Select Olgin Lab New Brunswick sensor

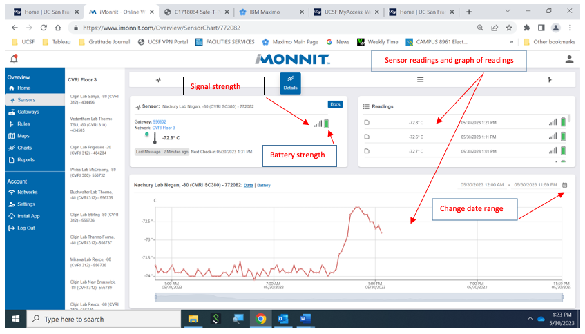(93, 285)
